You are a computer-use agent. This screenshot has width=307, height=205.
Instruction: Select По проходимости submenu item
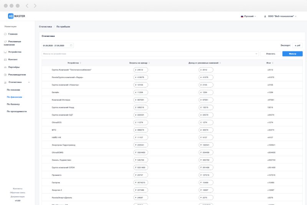tap(17, 111)
